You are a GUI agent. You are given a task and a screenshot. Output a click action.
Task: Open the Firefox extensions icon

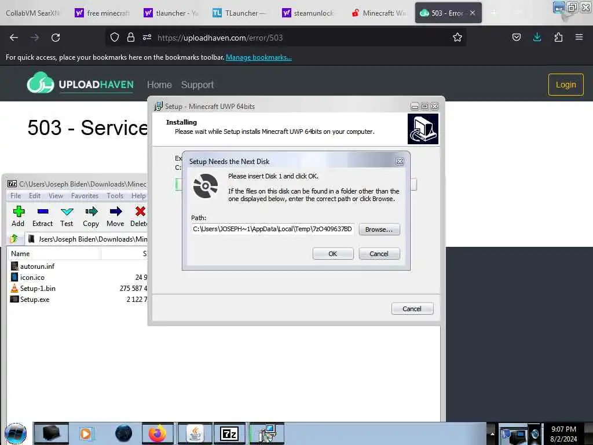[x=558, y=37]
